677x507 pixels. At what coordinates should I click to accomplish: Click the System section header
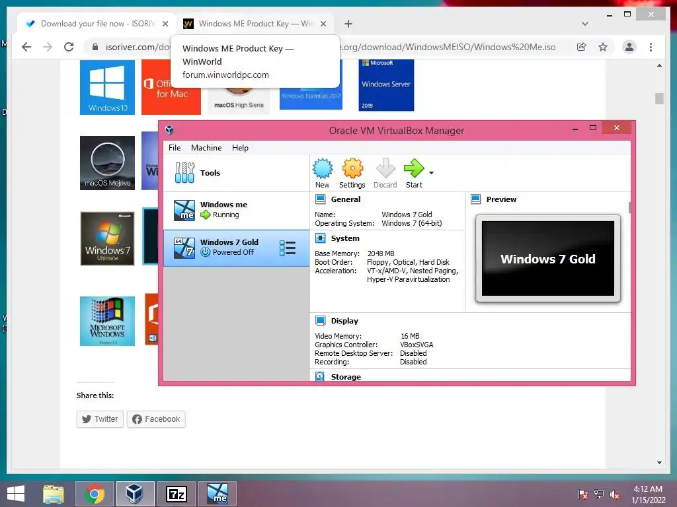point(345,238)
